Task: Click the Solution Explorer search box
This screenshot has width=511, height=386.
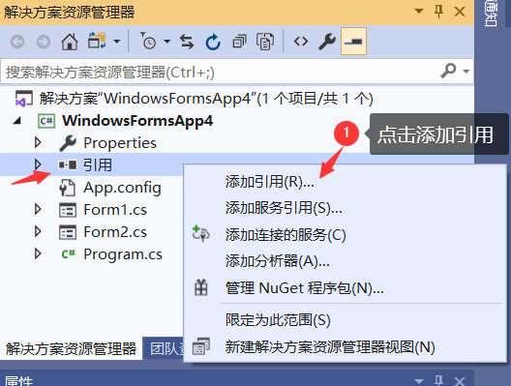Action: pos(237,72)
